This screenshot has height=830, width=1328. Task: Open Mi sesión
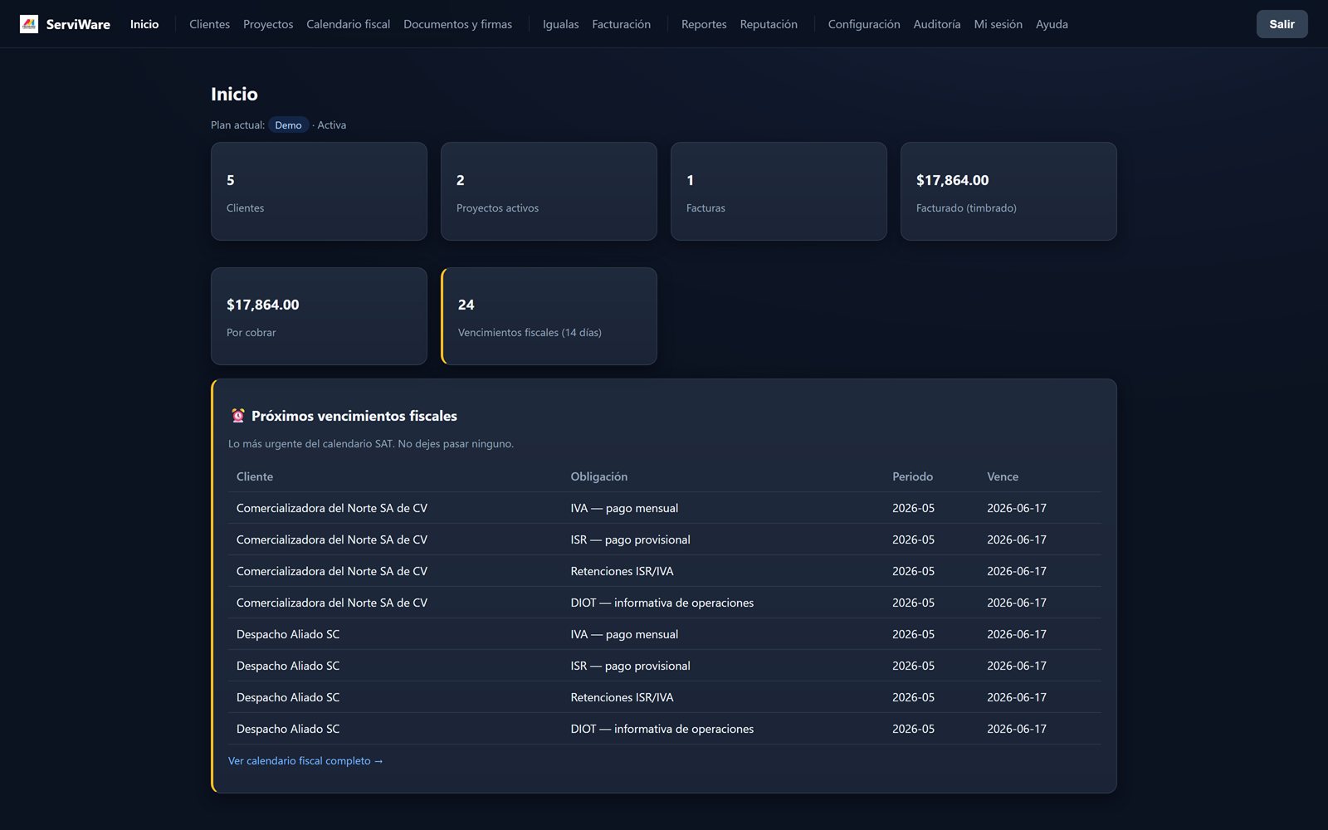pos(998,24)
